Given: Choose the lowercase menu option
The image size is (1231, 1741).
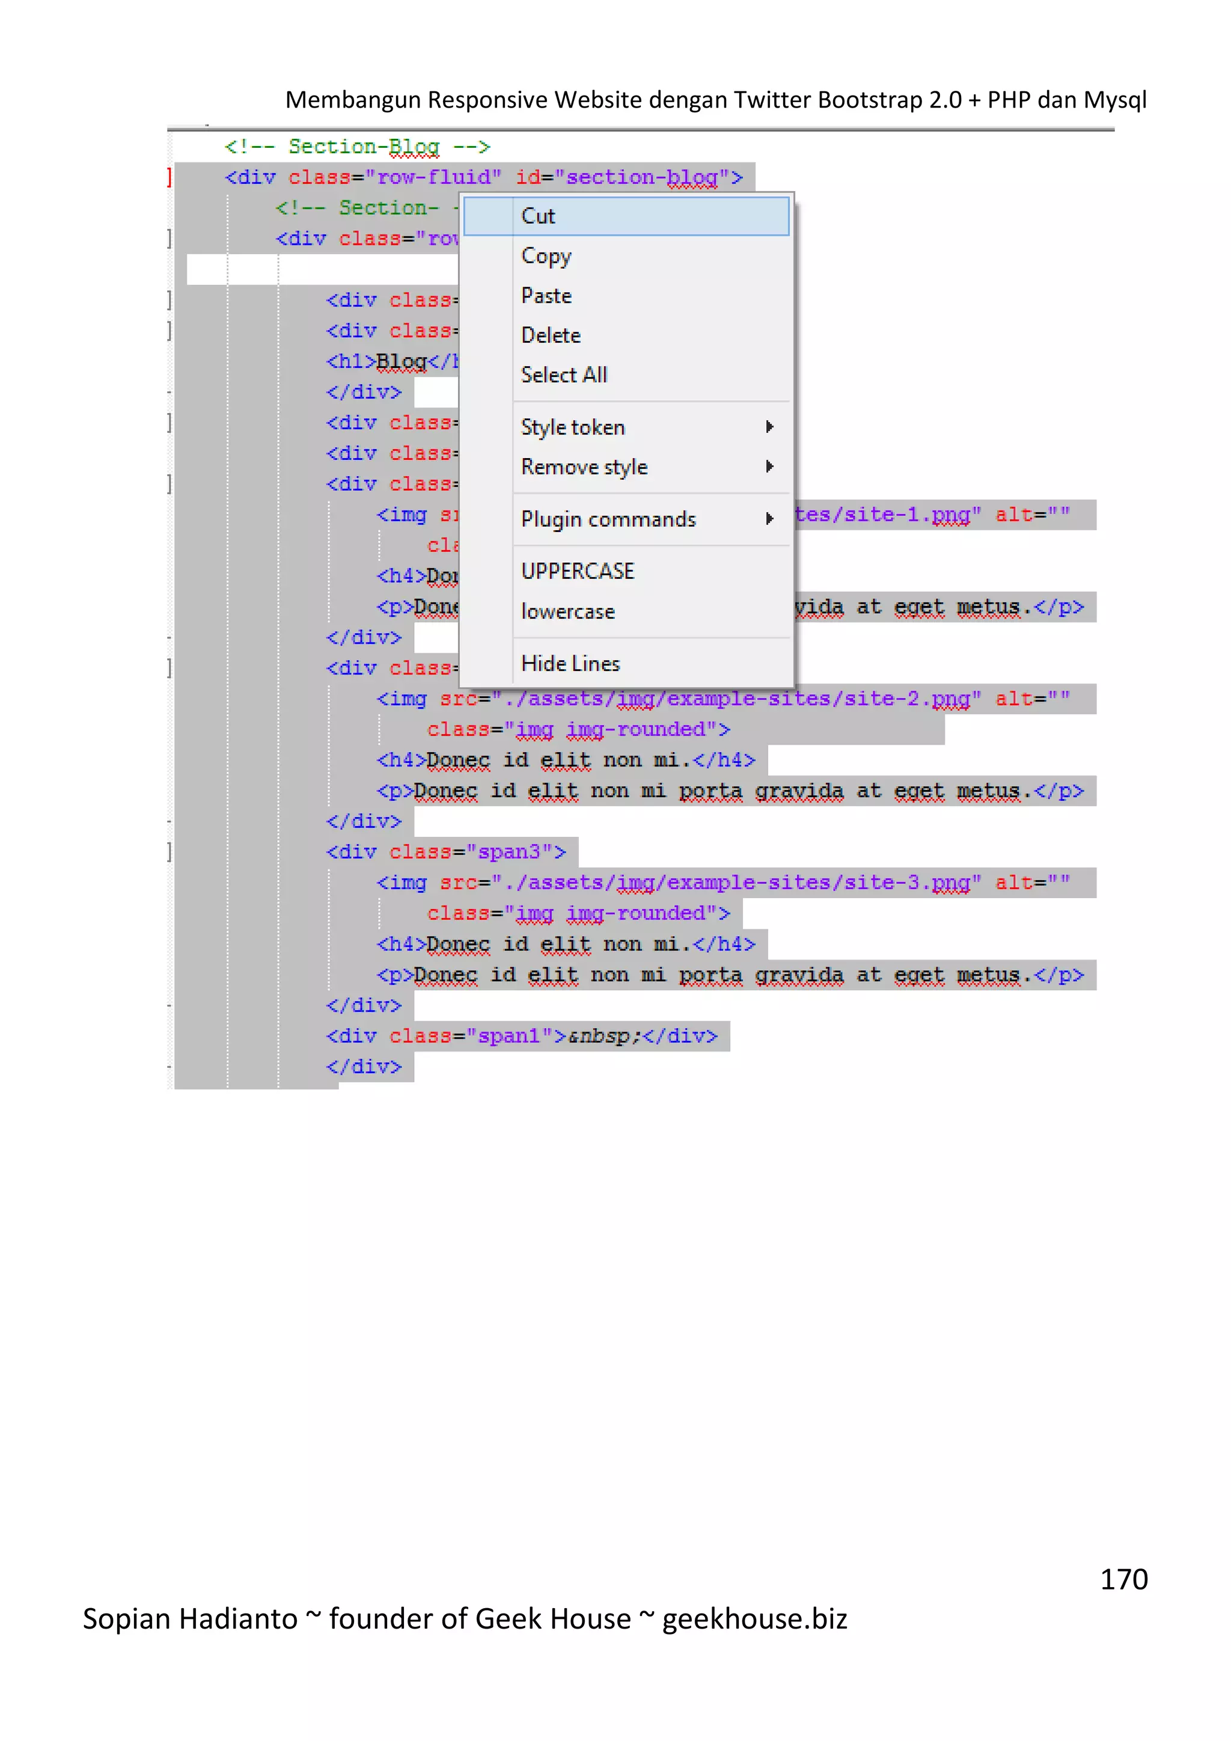Looking at the screenshot, I should pyautogui.click(x=568, y=611).
